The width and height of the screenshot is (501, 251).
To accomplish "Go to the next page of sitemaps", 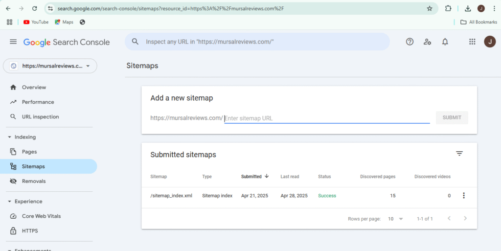I will tap(465, 218).
